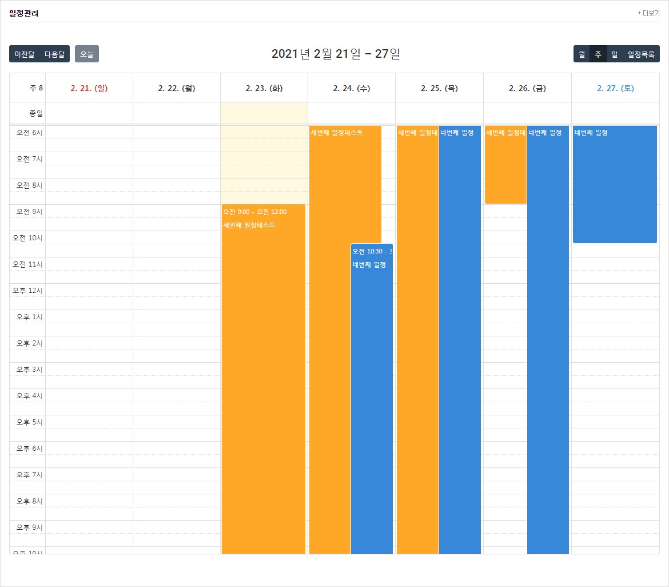Screen dimensions: 669x587
Task: Select Wednesday 2. 24. (수) header
Action: coord(352,88)
